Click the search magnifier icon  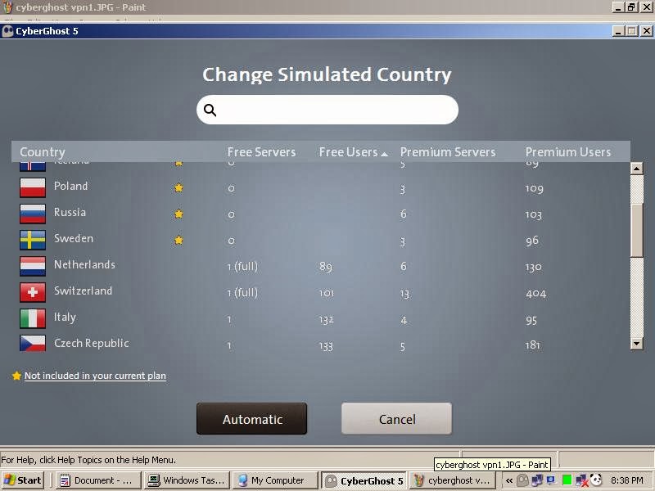210,110
